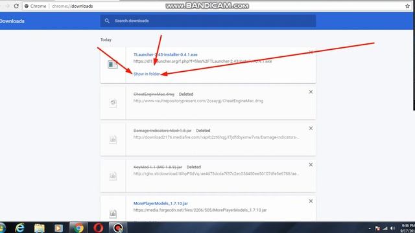This screenshot has width=415, height=233.
Task: Click the network signal tray icon
Action: 385,228
